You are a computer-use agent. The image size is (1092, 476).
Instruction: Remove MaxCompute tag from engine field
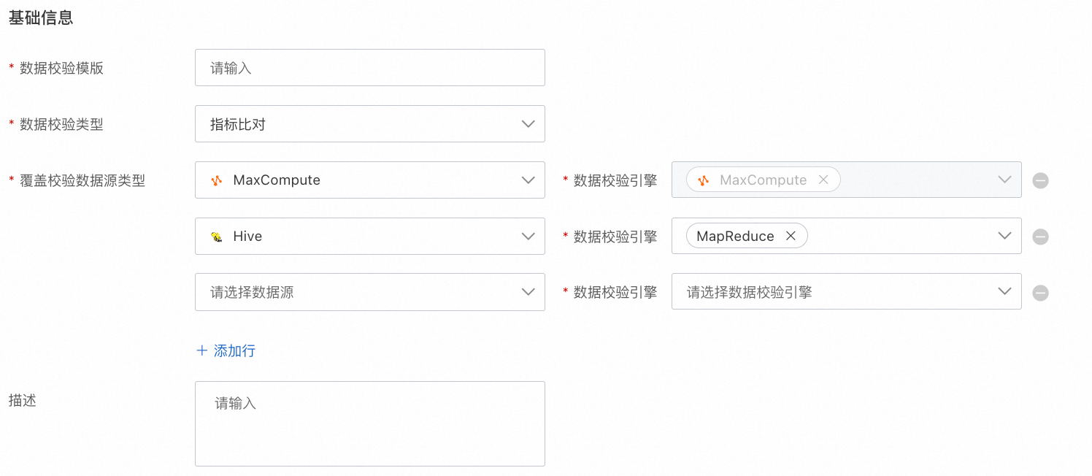(823, 180)
